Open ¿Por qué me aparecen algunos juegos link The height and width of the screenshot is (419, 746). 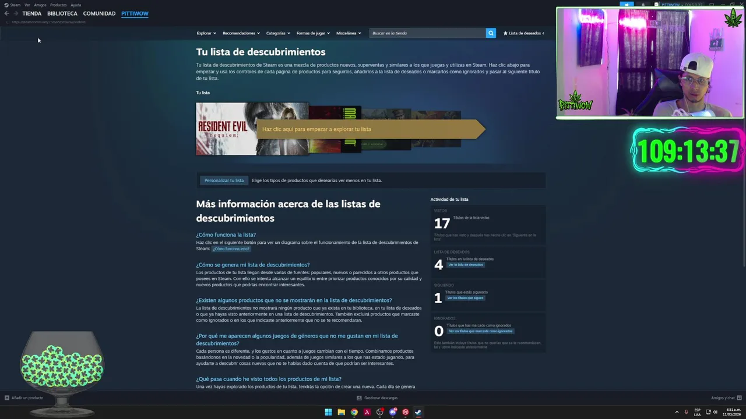coord(297,339)
